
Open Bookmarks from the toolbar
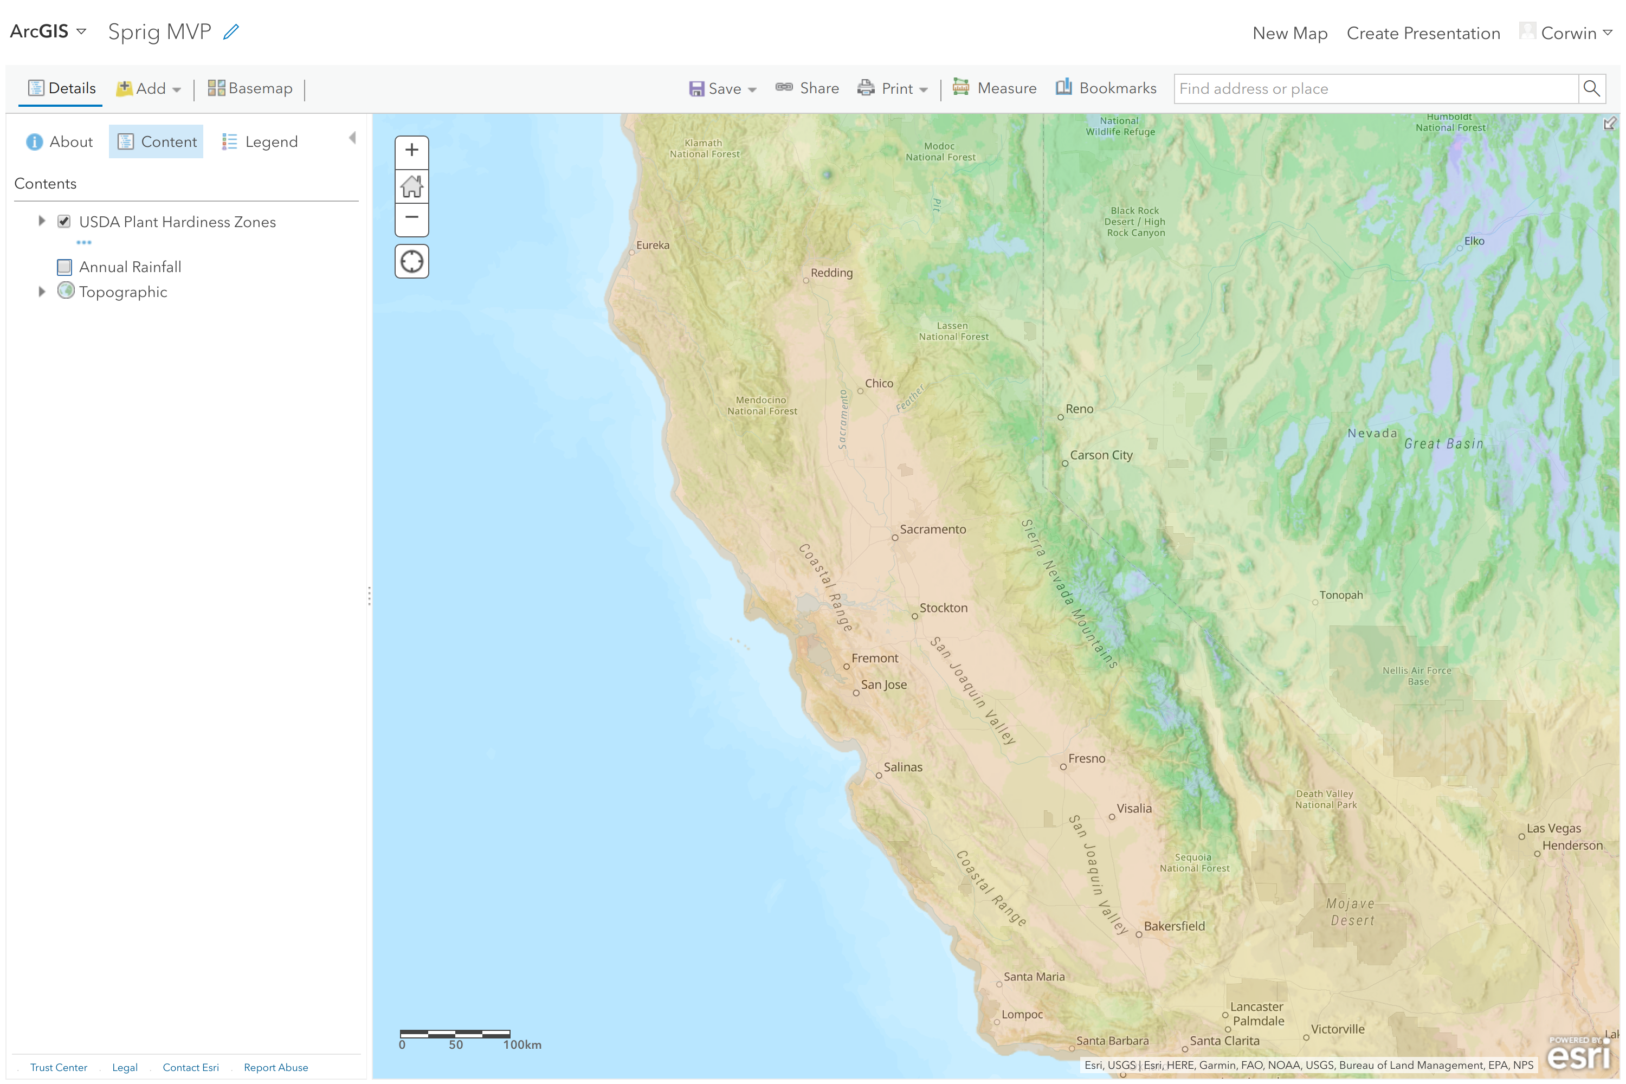[1106, 88]
